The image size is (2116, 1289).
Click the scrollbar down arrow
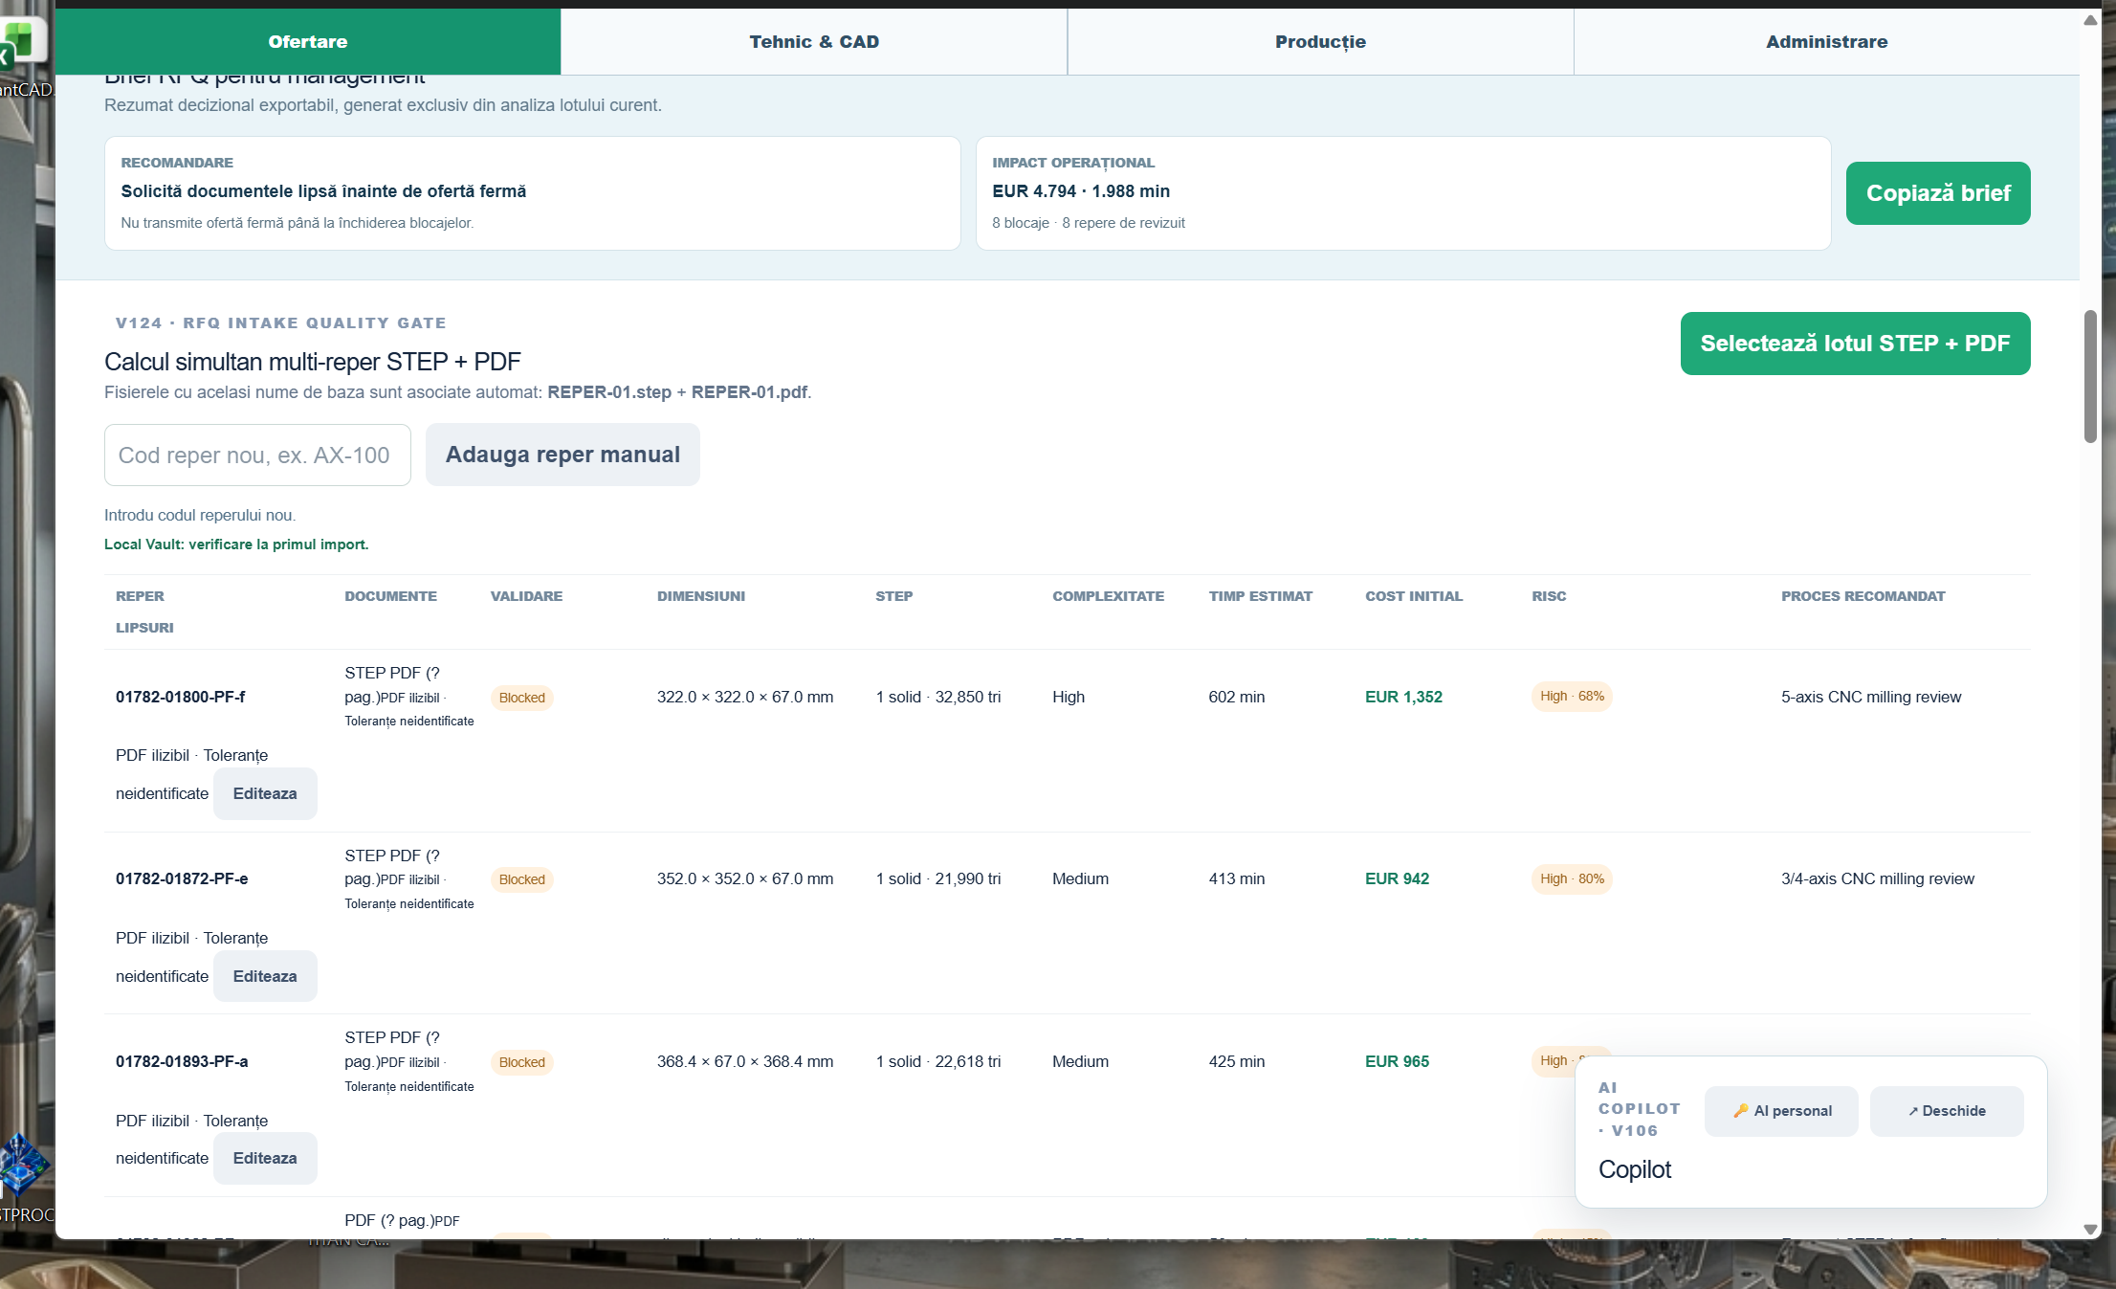pos(2090,1229)
